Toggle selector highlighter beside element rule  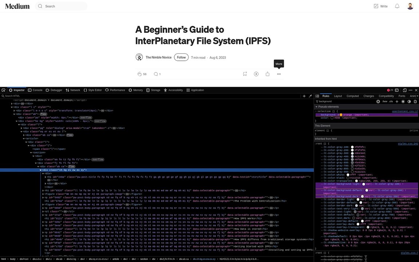point(328,131)
